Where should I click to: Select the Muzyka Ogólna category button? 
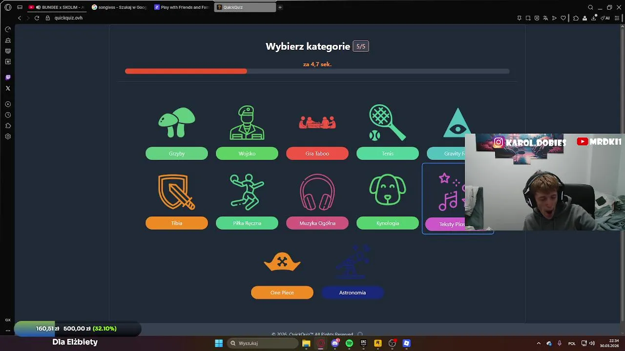pyautogui.click(x=317, y=223)
